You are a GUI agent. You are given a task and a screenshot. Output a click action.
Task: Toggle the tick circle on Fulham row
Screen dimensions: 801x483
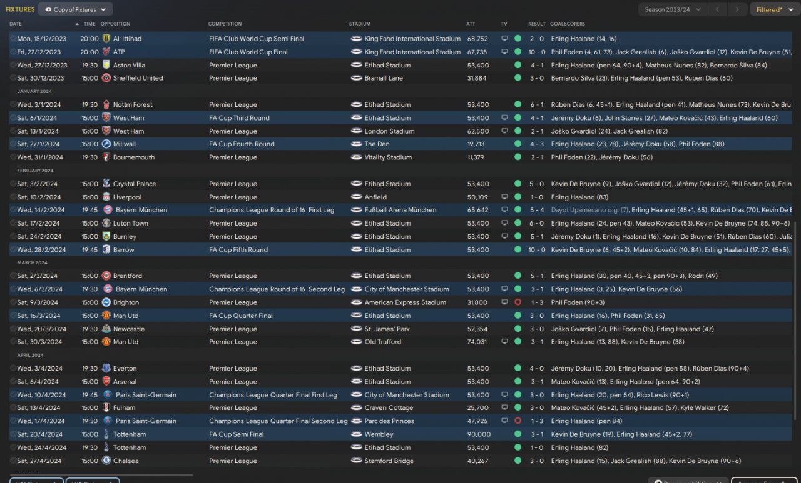[x=13, y=408]
